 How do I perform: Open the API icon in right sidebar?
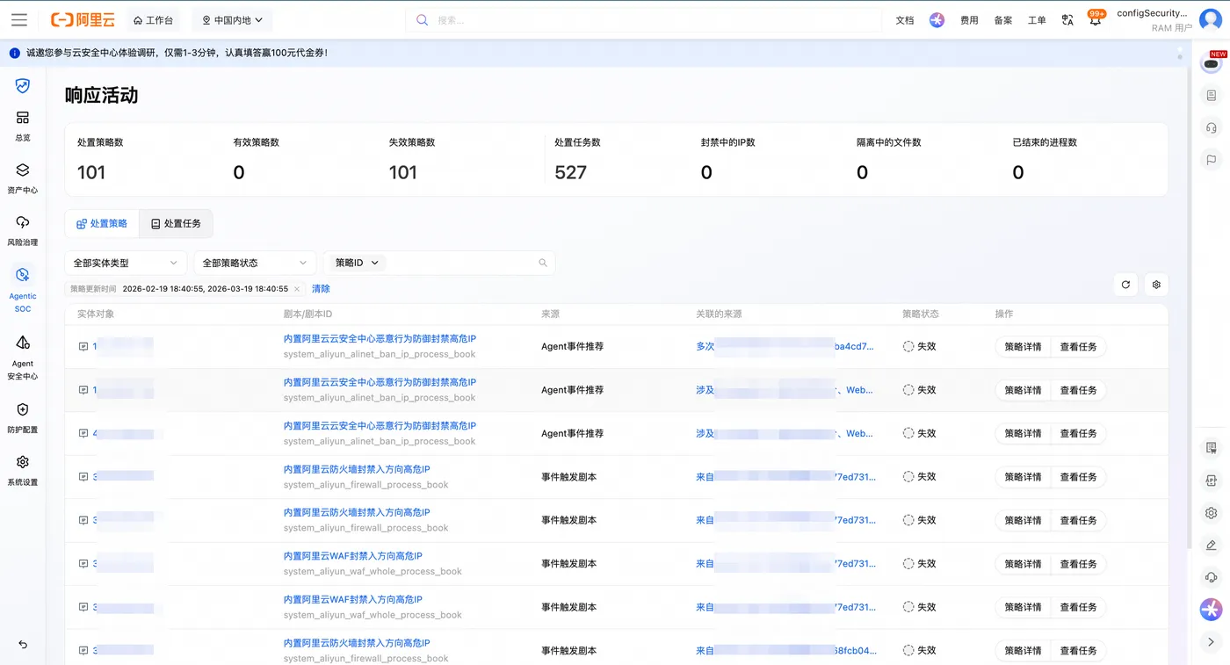[1212, 481]
